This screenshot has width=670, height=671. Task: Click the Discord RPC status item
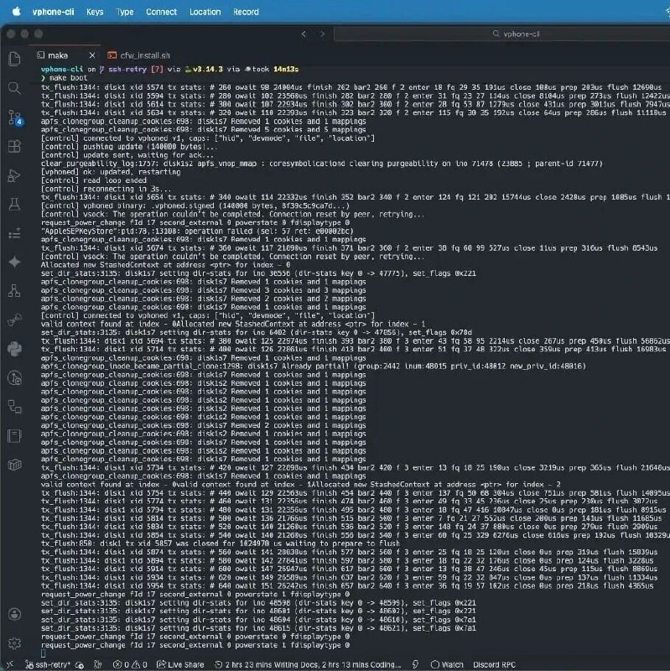495,664
